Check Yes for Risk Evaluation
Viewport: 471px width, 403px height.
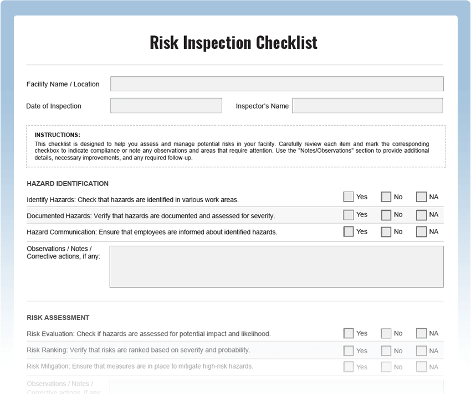coord(348,333)
